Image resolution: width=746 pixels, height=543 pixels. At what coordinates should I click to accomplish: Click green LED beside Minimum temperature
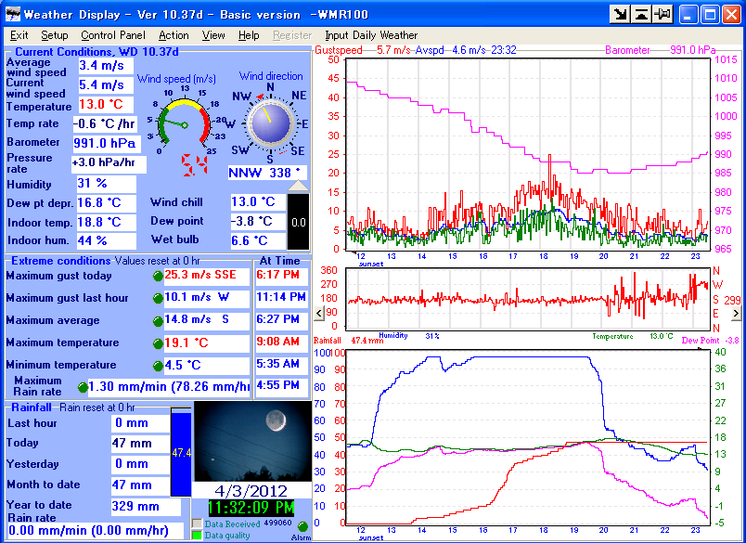pos(158,363)
